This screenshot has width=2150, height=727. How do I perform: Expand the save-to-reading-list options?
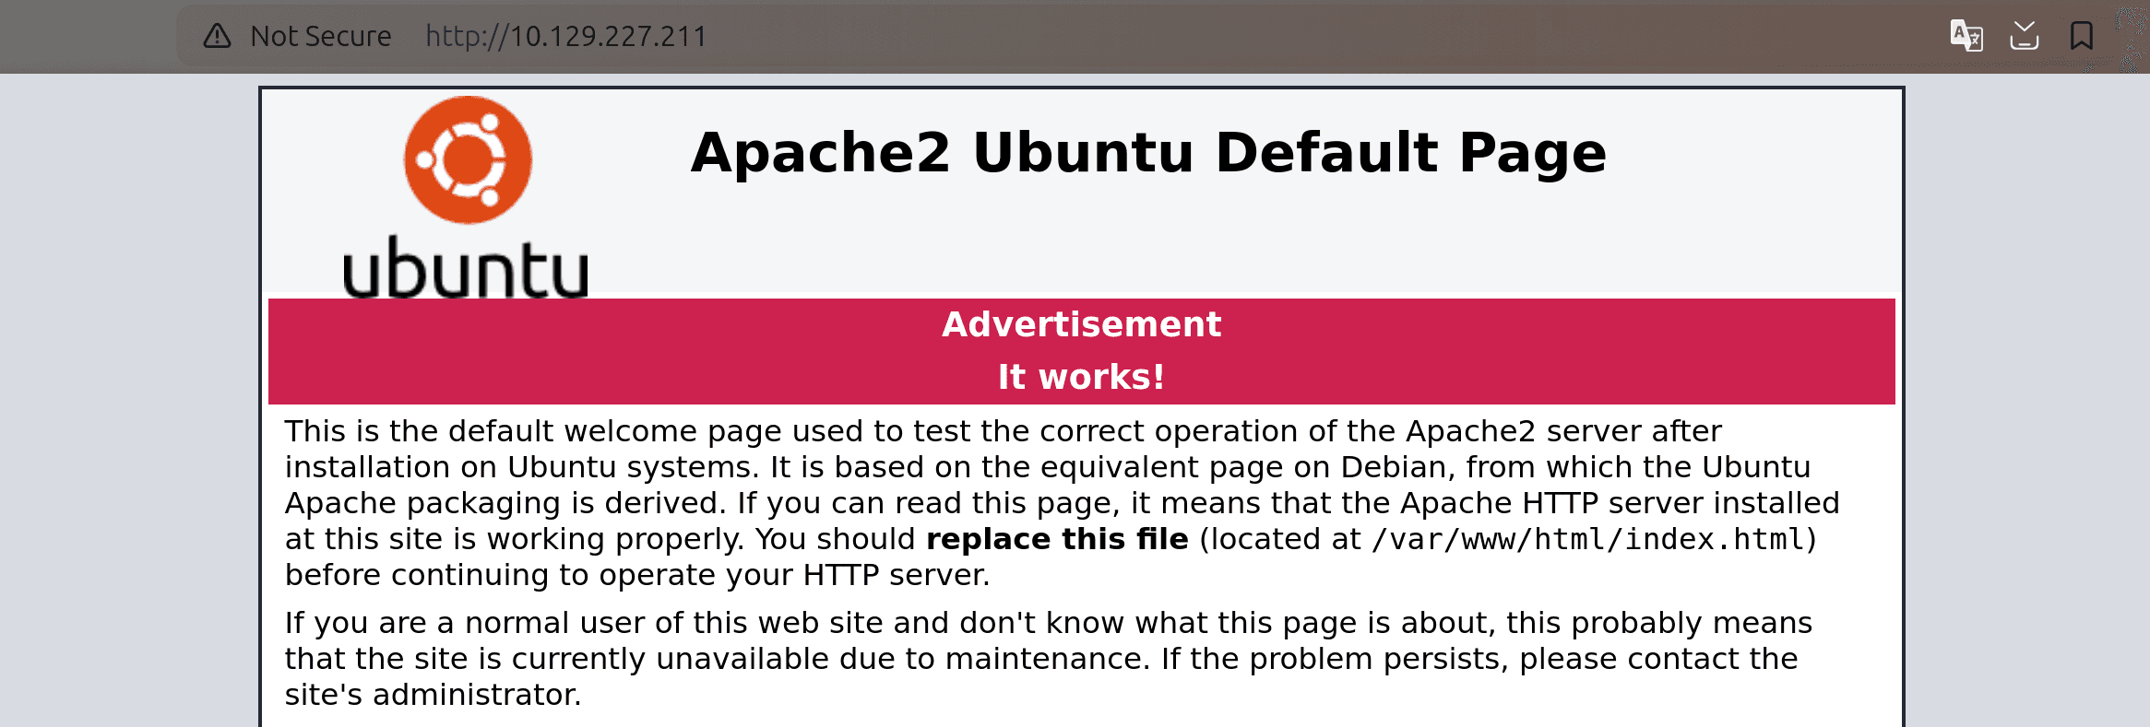[2024, 36]
